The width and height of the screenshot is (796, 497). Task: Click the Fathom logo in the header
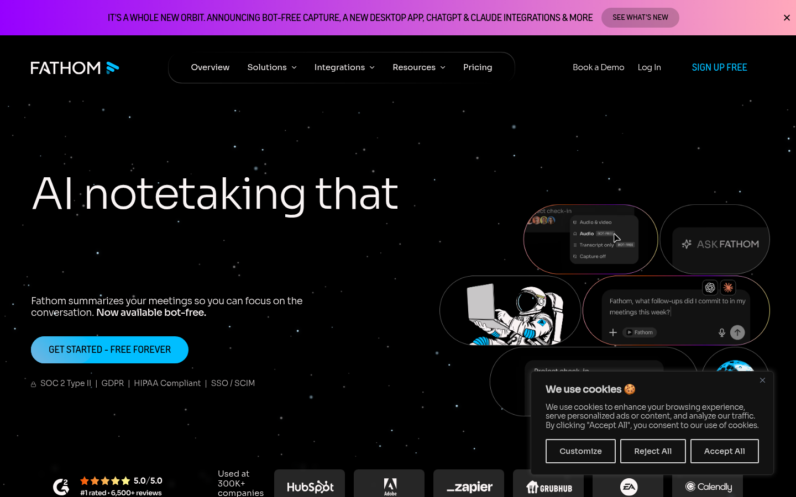[x=75, y=67]
